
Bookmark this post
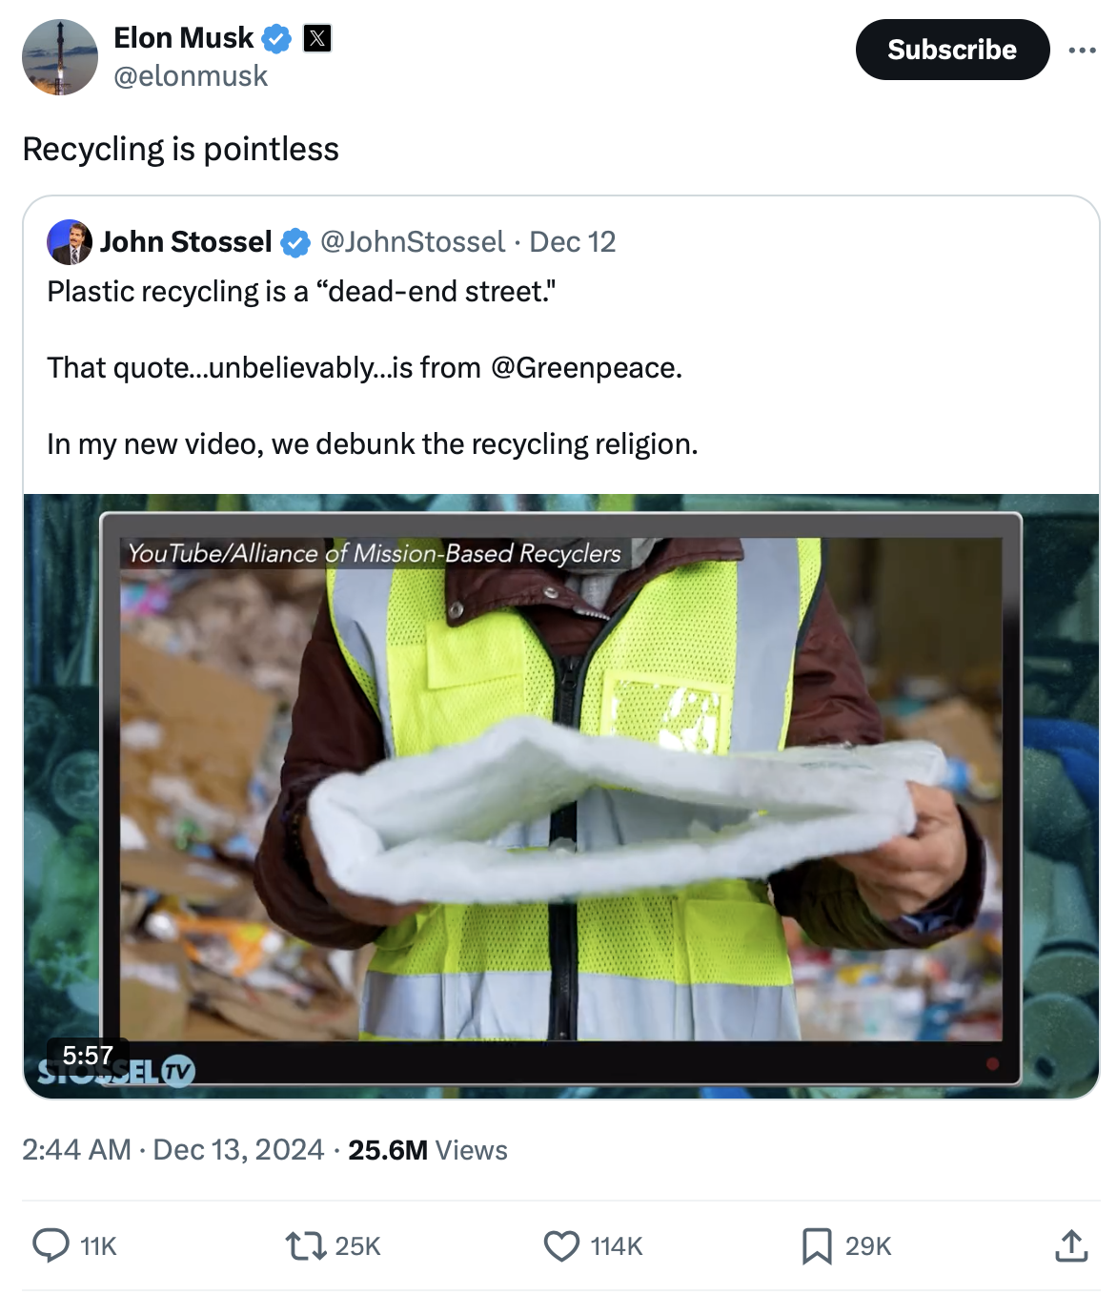(817, 1245)
